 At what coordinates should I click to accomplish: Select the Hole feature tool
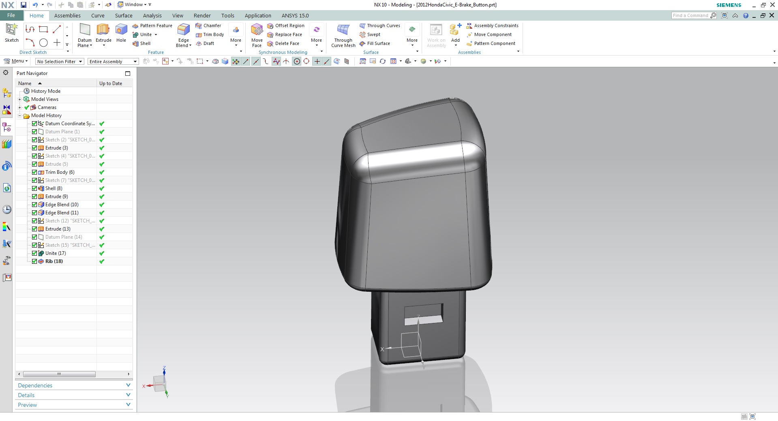tap(121, 32)
